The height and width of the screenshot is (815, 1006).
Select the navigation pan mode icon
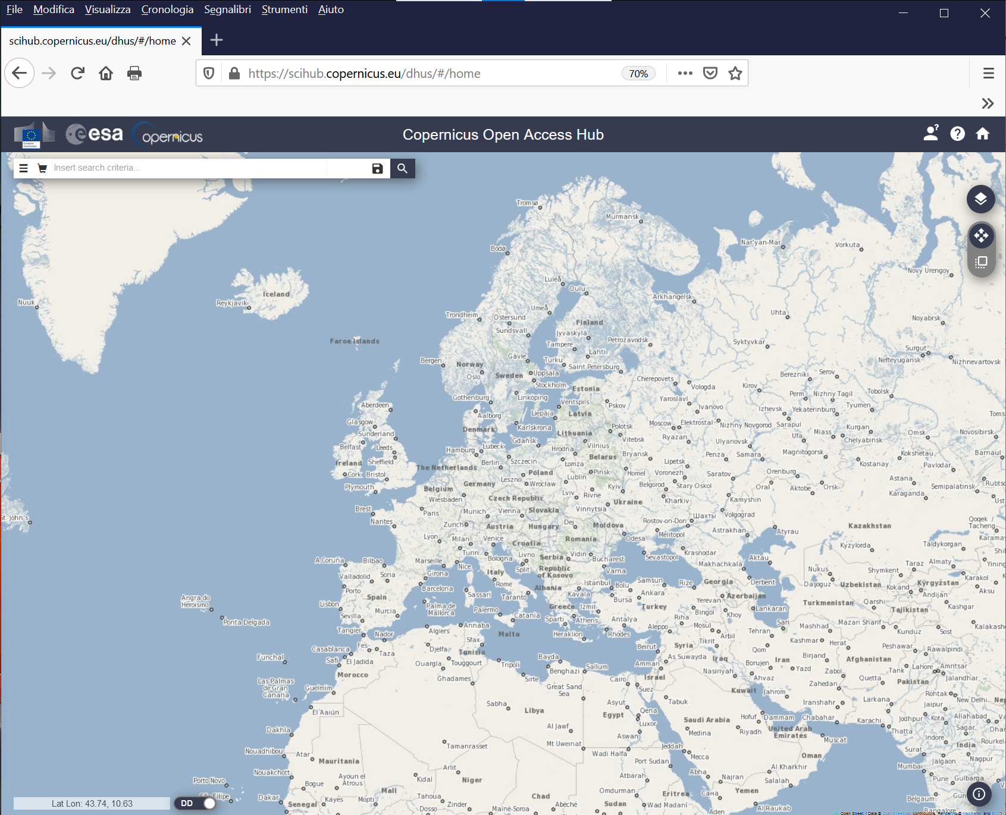click(x=981, y=236)
